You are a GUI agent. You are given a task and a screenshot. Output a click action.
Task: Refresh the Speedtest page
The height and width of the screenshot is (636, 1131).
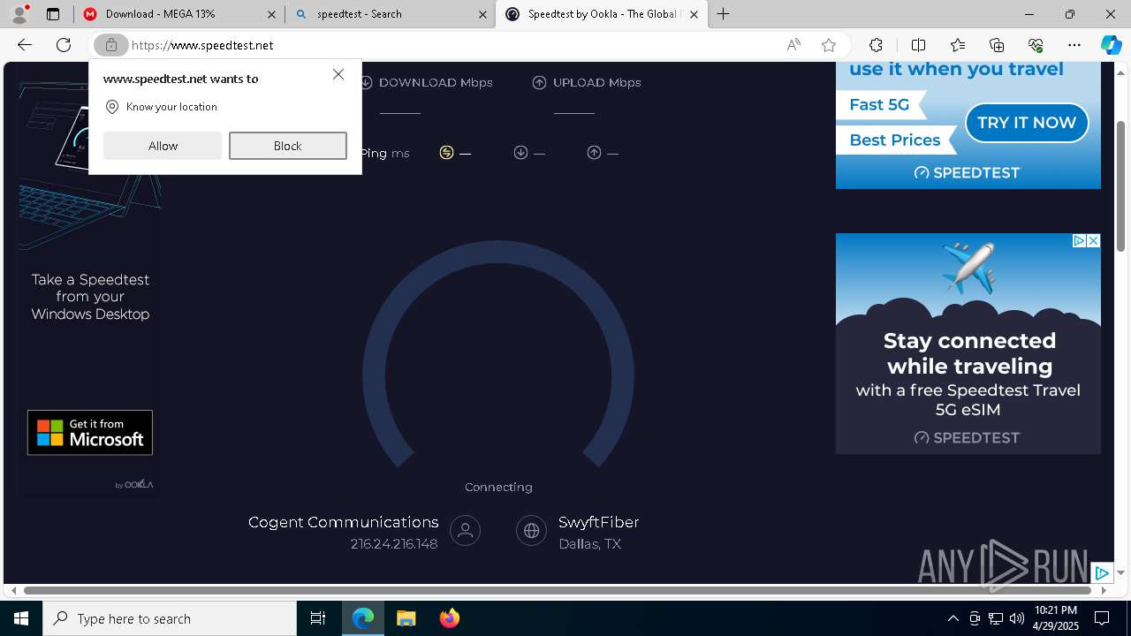coord(64,45)
